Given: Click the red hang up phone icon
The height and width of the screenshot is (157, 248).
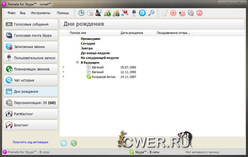Looking at the screenshot, I should click(200, 13).
